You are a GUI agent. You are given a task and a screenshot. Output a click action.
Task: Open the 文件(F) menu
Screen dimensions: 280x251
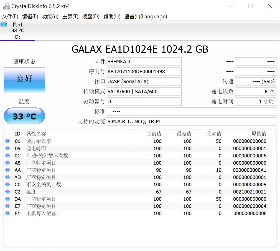pos(10,17)
